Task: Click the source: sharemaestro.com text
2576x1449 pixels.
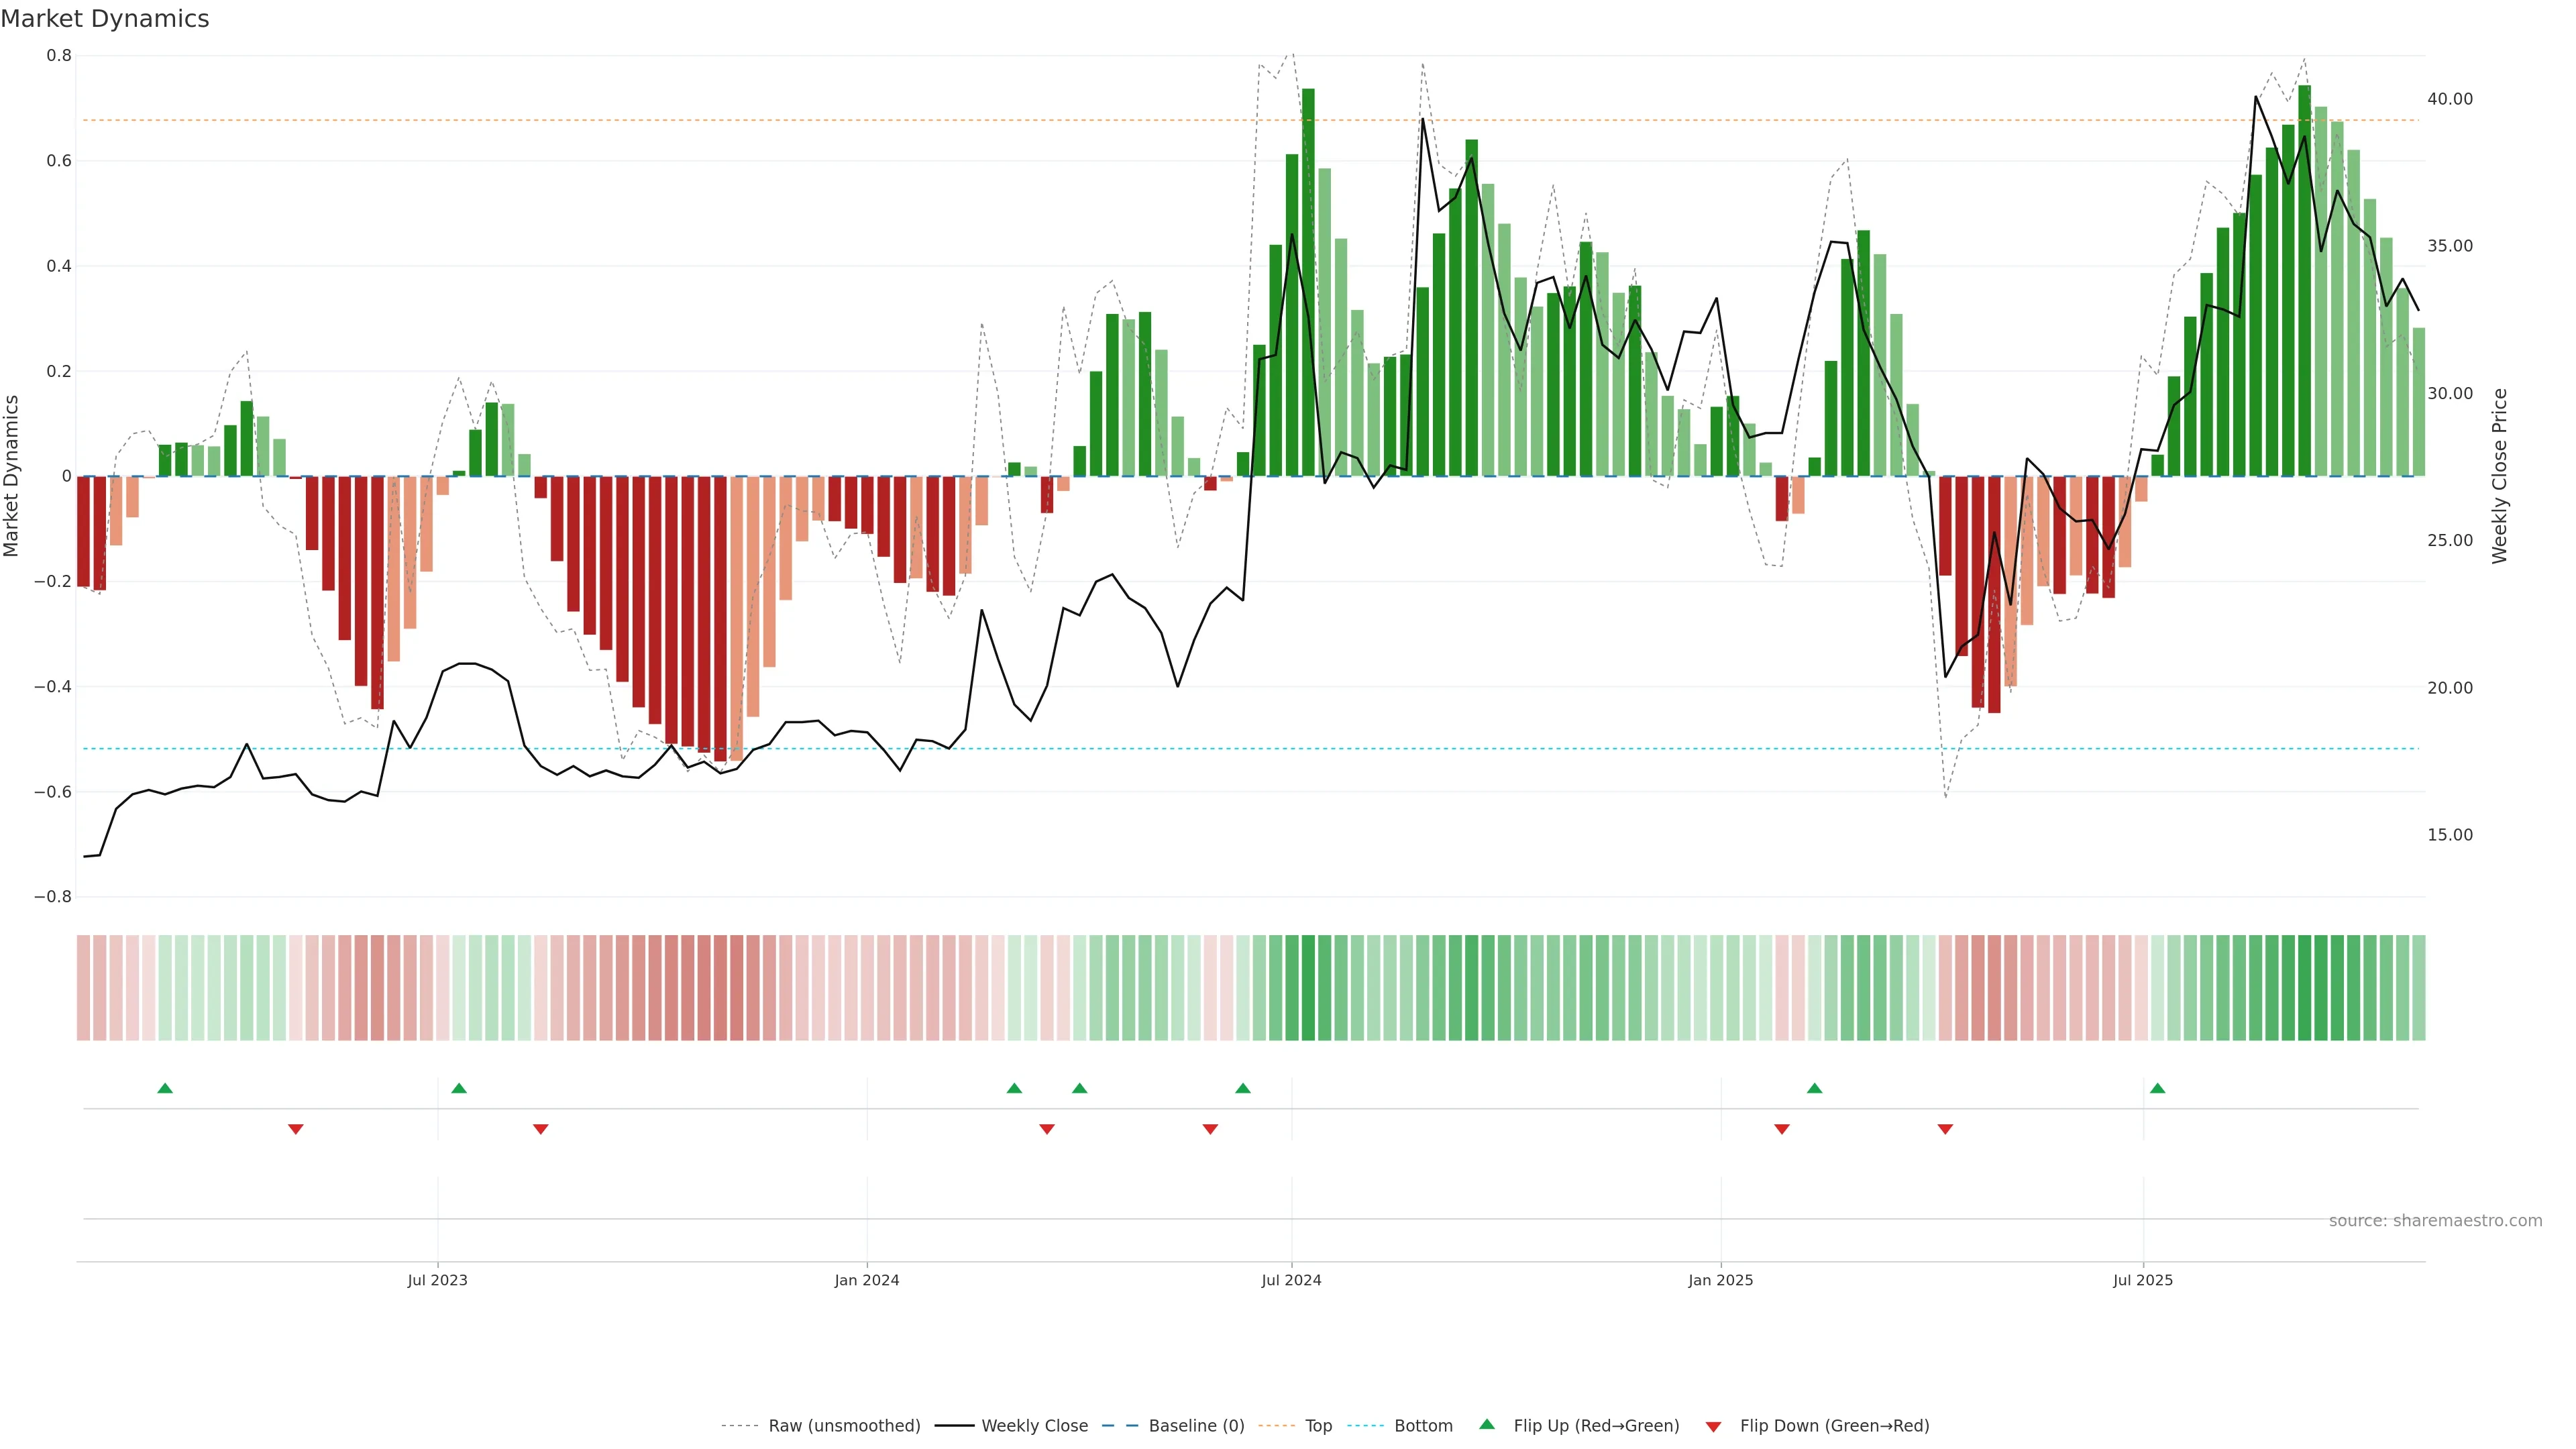Action: click(x=2435, y=1221)
